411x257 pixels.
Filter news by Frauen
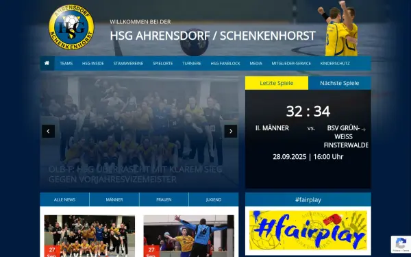tap(164, 199)
